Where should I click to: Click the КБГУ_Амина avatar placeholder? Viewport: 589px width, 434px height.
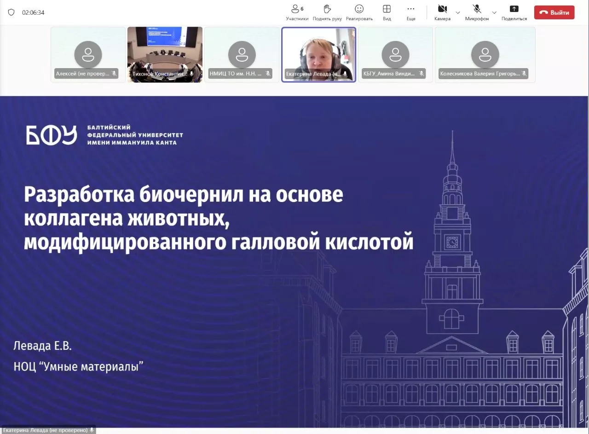pos(395,54)
